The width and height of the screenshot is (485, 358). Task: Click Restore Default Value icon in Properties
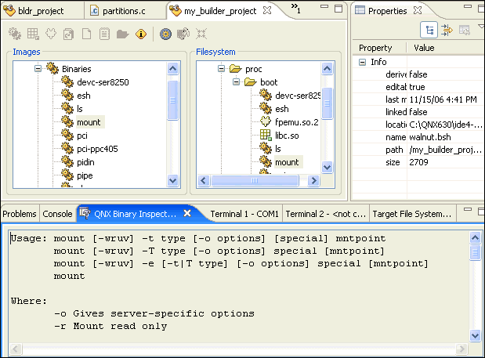465,30
